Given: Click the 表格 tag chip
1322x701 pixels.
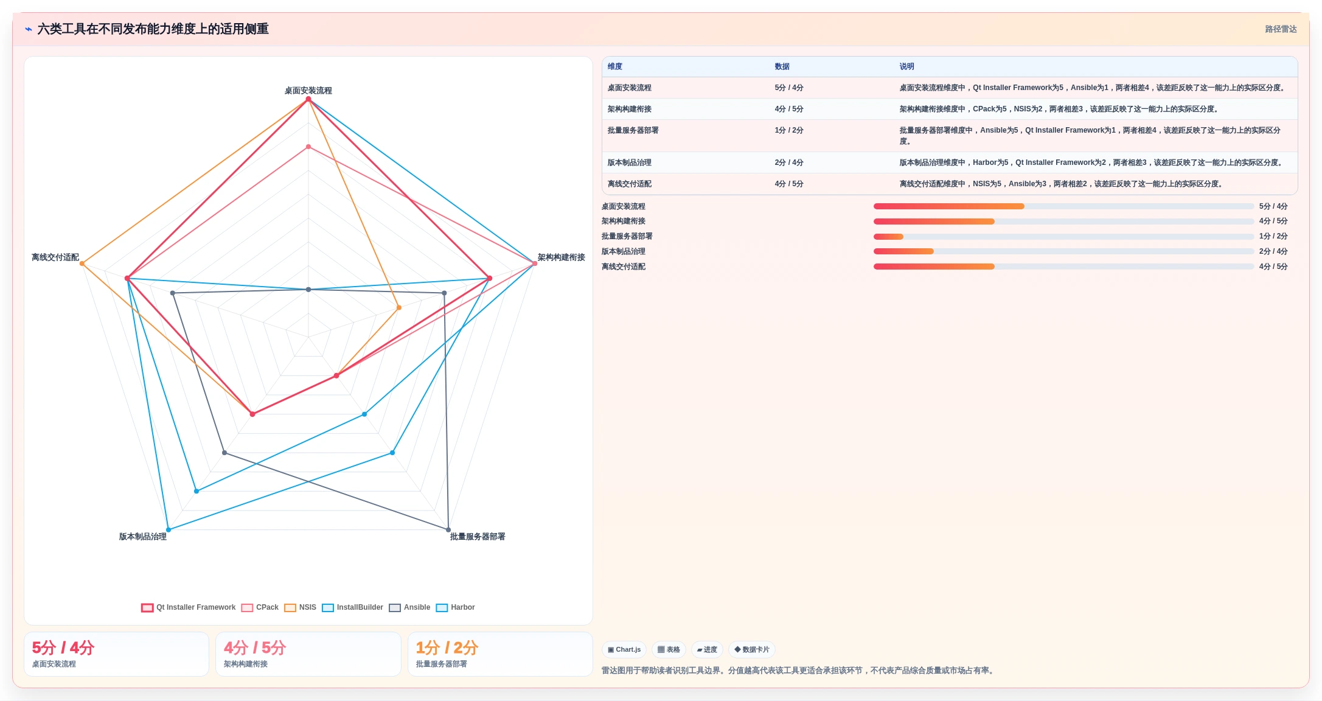Looking at the screenshot, I should click(x=669, y=649).
